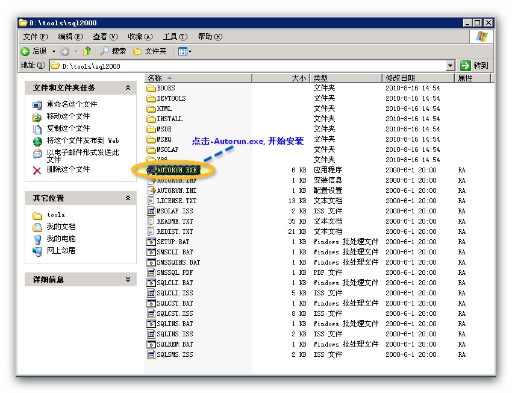
Task: Select the SMSSQL.PDF file icon
Action: click(151, 272)
